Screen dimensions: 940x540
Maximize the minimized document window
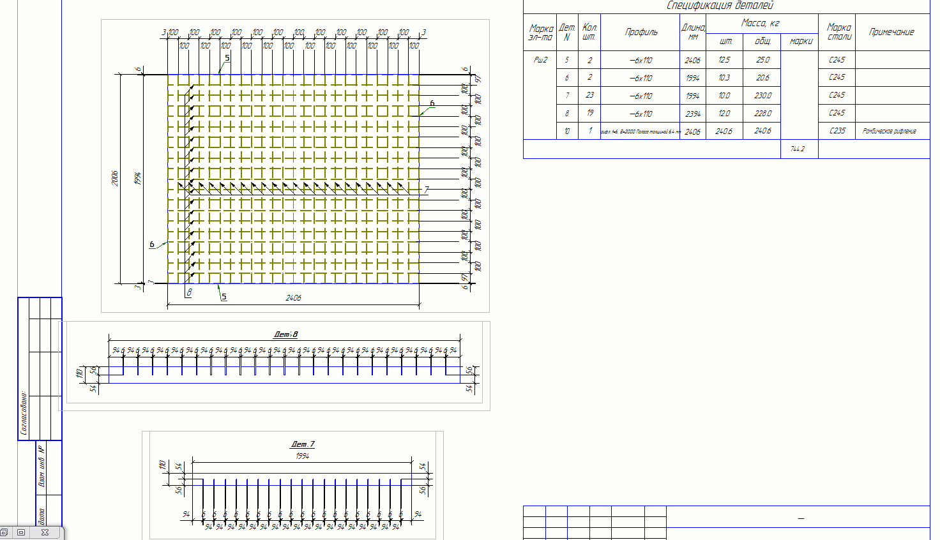click(x=21, y=532)
